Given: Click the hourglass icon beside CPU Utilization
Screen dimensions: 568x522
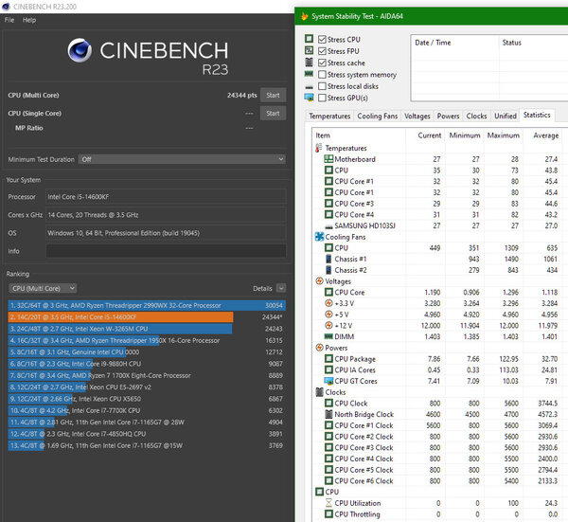Looking at the screenshot, I should [328, 503].
